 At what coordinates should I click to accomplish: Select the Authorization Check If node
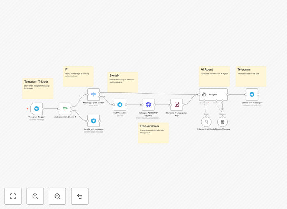coord(65,109)
